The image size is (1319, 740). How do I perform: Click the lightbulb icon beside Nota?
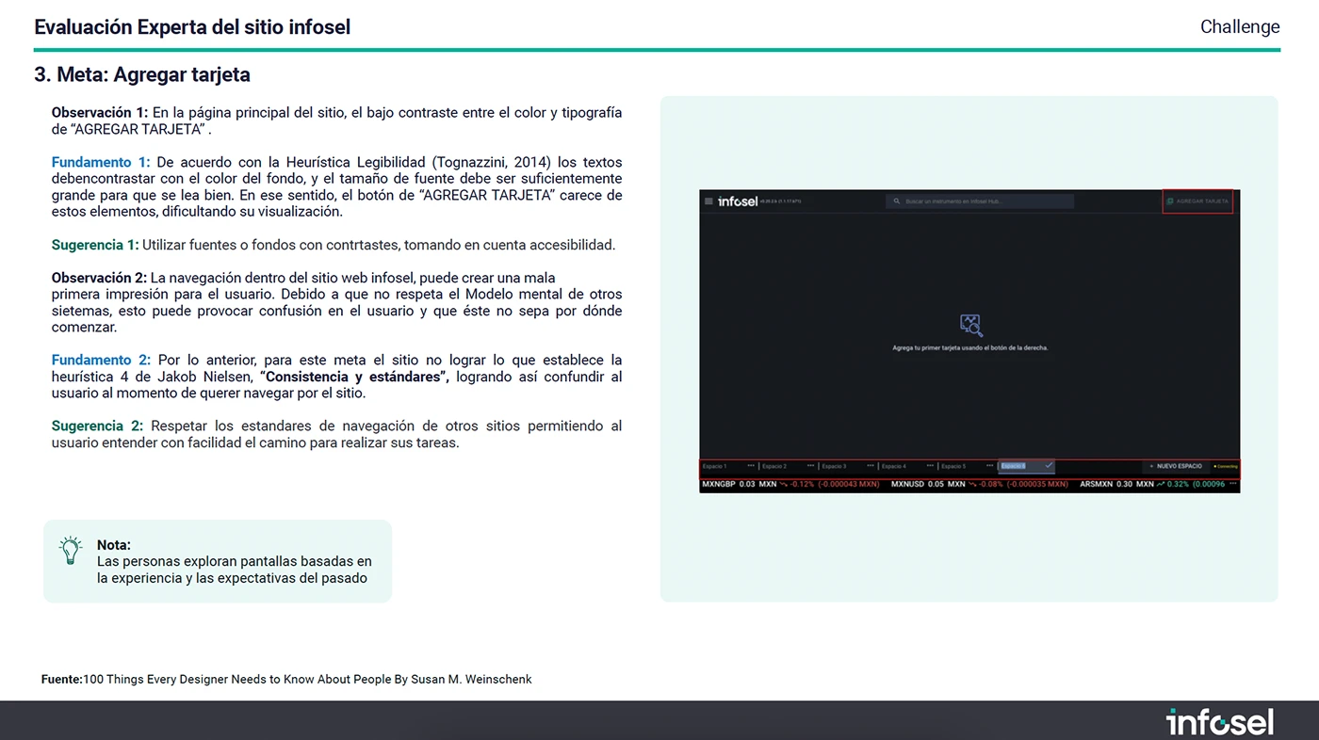tap(71, 551)
